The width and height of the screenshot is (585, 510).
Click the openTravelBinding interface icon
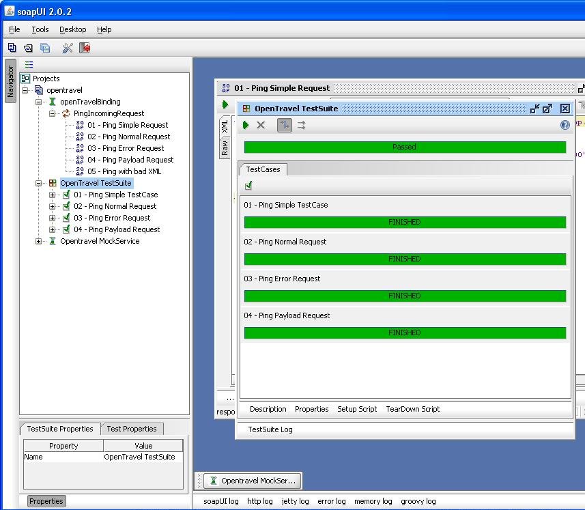click(x=53, y=102)
